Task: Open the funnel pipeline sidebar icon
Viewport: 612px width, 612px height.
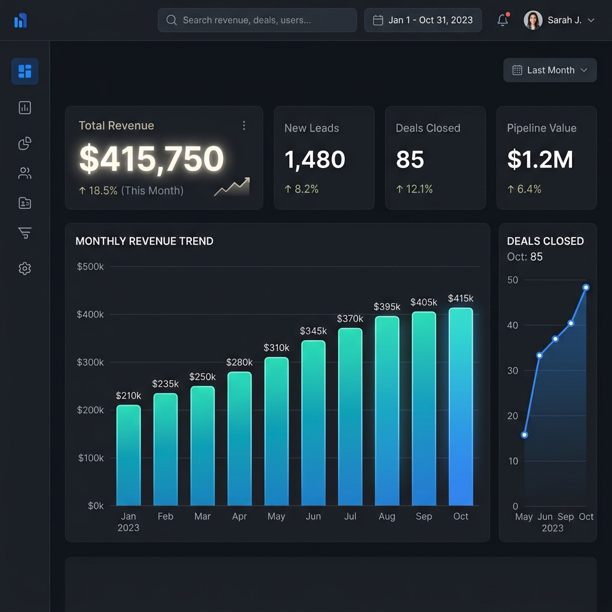Action: 25,232
